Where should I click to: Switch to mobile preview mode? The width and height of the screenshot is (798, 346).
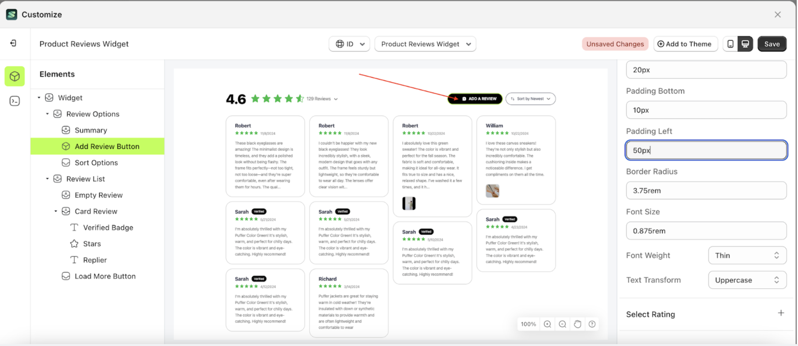coord(730,44)
